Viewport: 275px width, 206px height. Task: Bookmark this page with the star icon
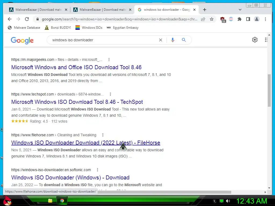(212, 19)
